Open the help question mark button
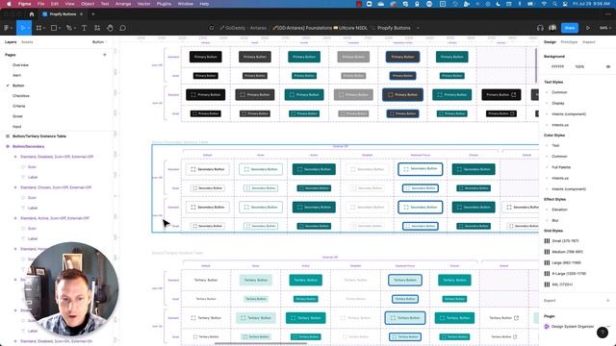 click(x=603, y=333)
